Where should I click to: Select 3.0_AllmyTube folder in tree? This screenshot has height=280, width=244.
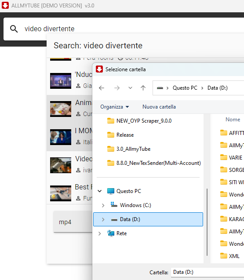(x=134, y=149)
